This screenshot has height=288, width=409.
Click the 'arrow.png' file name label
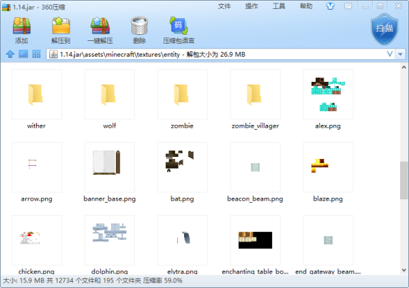tap(37, 199)
